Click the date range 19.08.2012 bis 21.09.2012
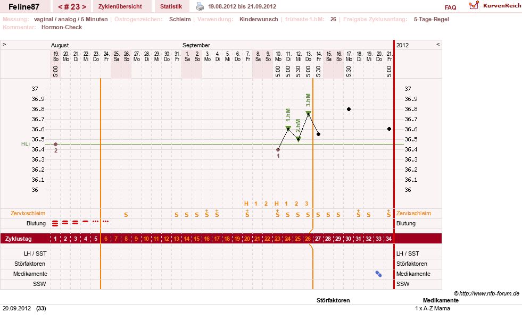 (x=242, y=7)
